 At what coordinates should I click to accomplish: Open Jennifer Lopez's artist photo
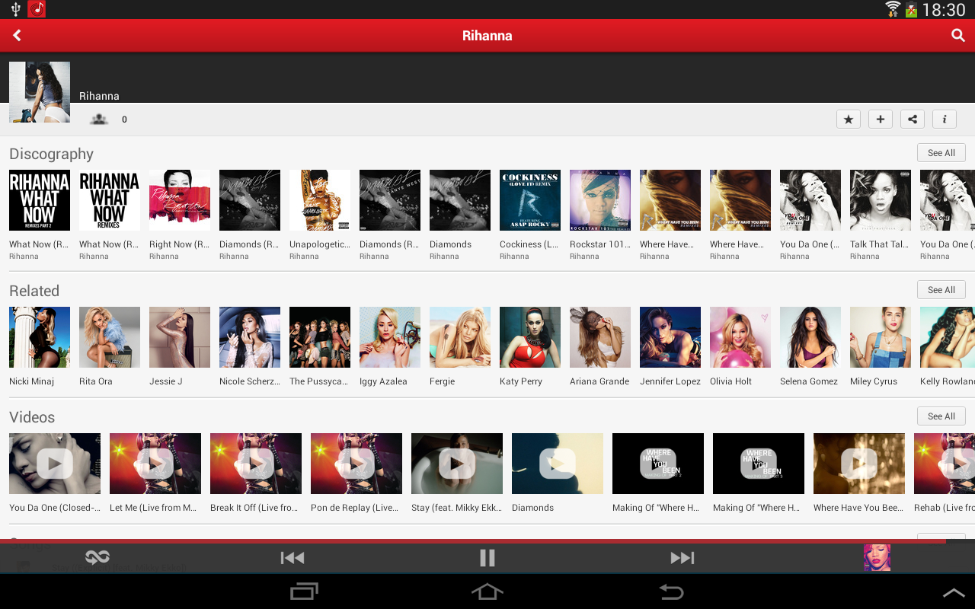(x=670, y=337)
